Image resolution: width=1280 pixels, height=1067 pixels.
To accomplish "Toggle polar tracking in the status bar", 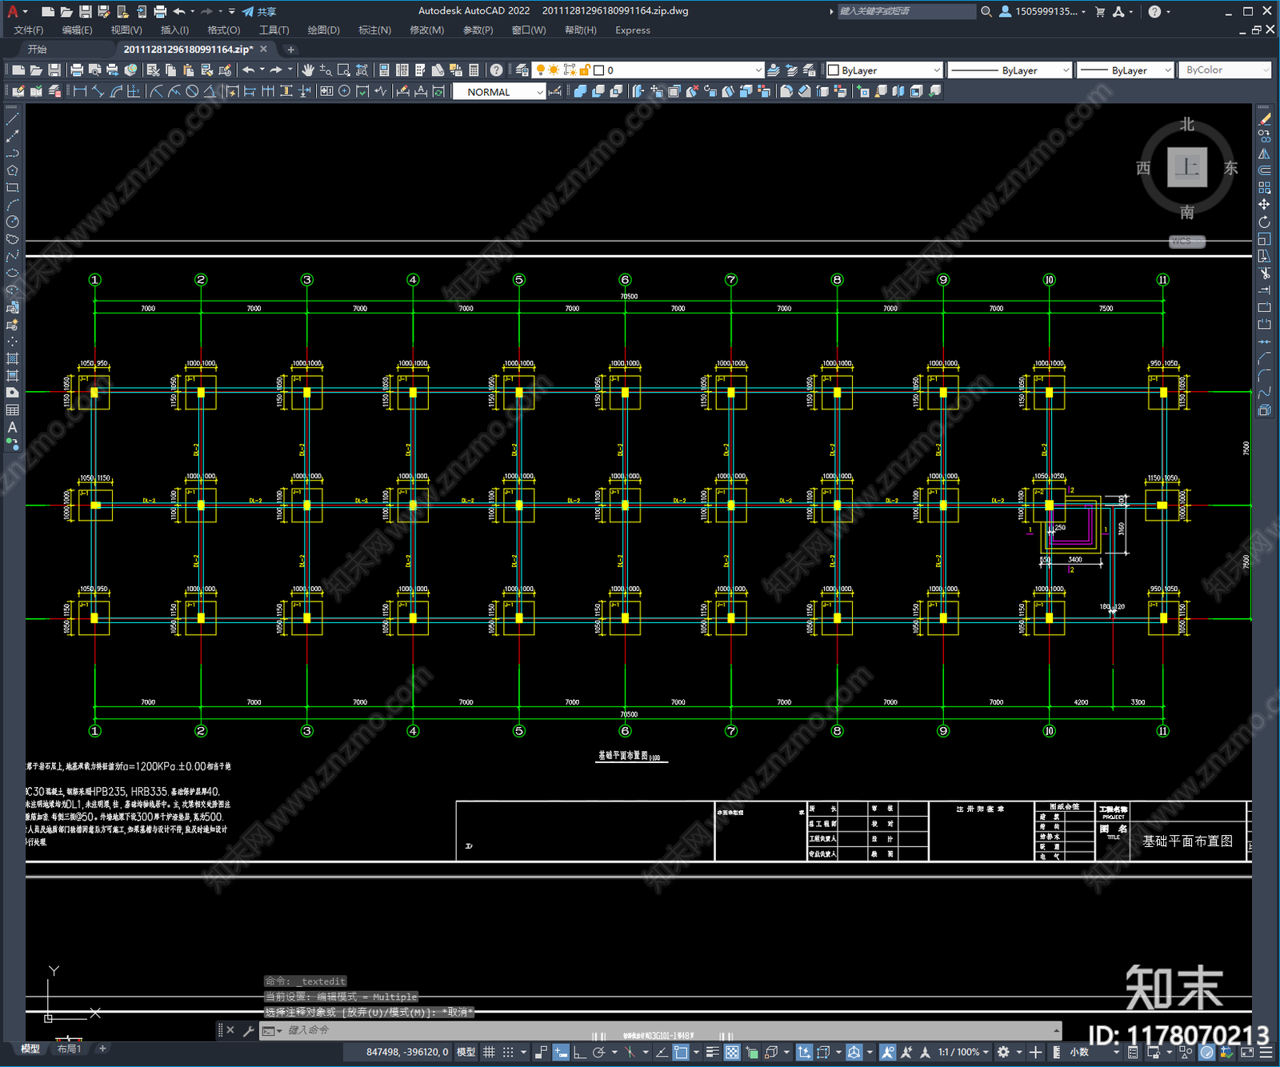I will point(598,1052).
